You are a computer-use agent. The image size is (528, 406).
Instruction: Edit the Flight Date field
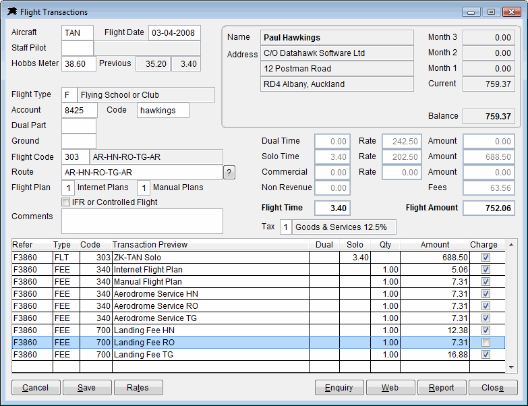pos(175,32)
